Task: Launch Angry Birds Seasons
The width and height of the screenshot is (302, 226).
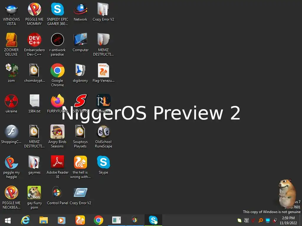Action: 58,136
